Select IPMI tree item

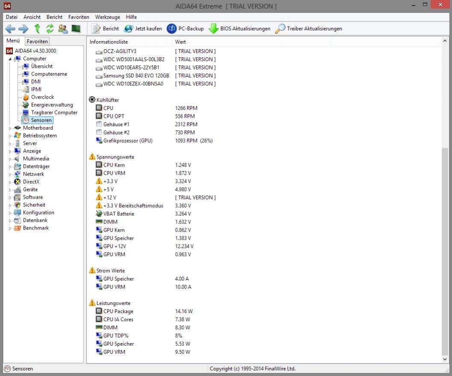click(32, 89)
